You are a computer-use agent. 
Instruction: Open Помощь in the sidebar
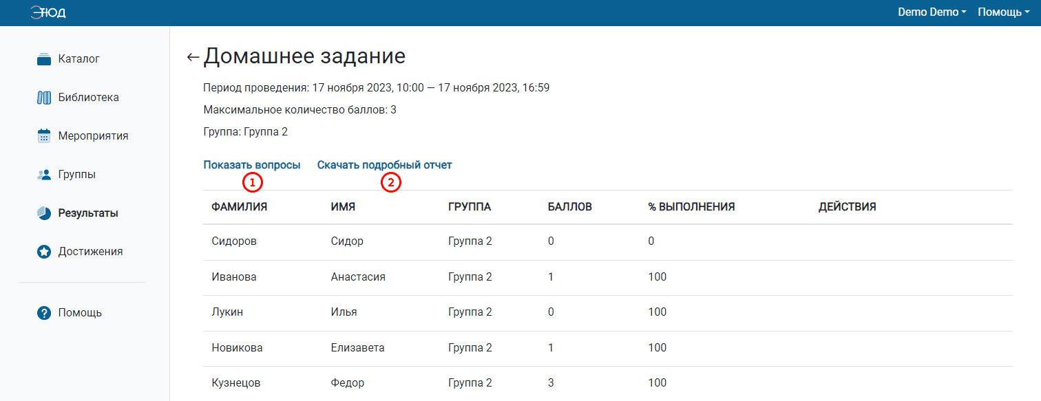[80, 313]
